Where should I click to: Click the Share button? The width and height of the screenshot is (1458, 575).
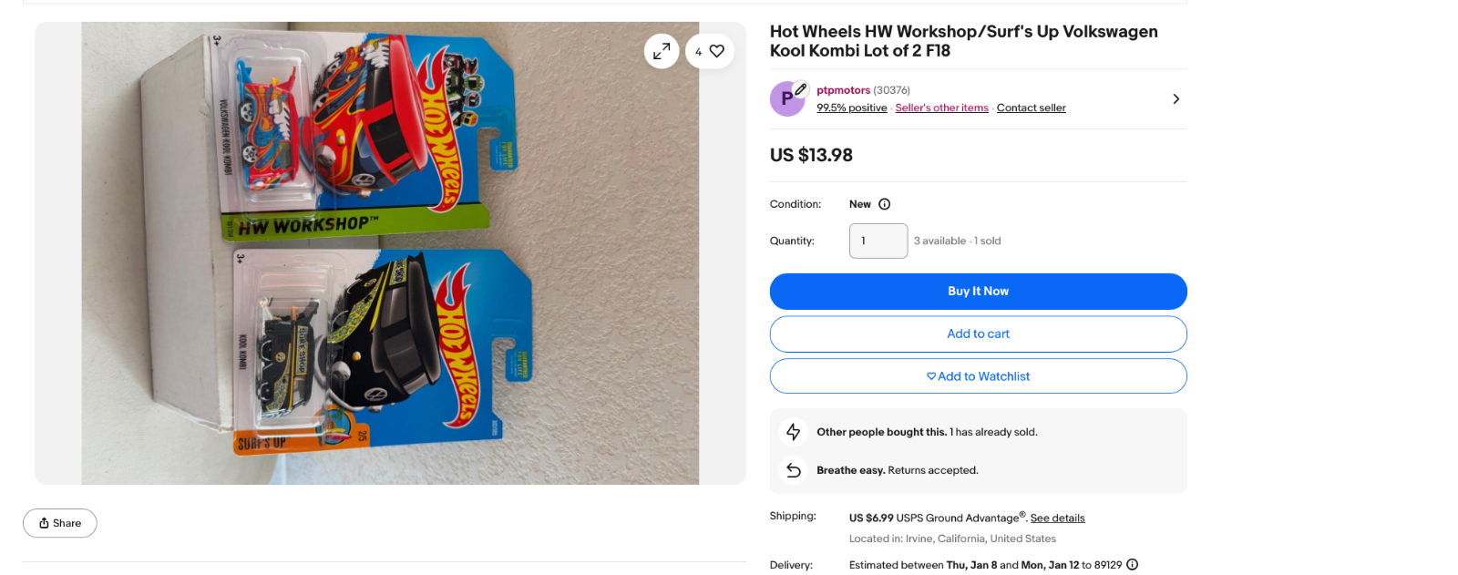(x=60, y=523)
